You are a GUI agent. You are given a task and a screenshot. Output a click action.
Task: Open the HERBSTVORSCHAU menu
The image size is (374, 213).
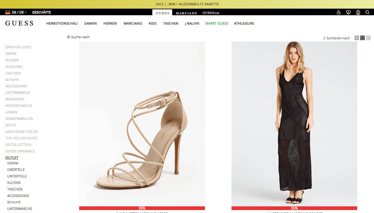[x=62, y=24]
